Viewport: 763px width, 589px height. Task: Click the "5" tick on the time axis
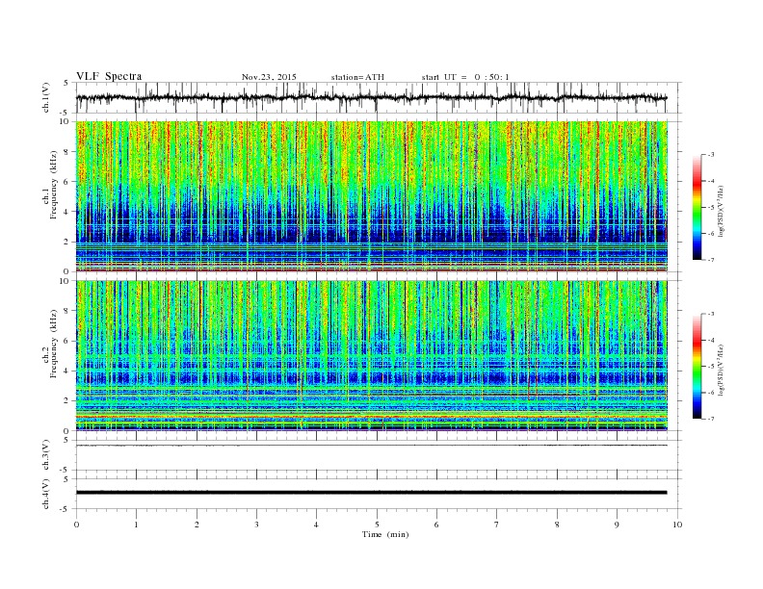point(377,525)
